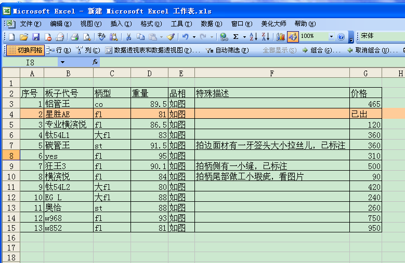Expand the Undo history dropdown arrow
The height and width of the screenshot is (263, 405).
(x=194, y=37)
